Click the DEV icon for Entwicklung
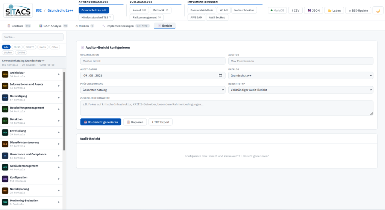The image size is (385, 210). [5, 132]
